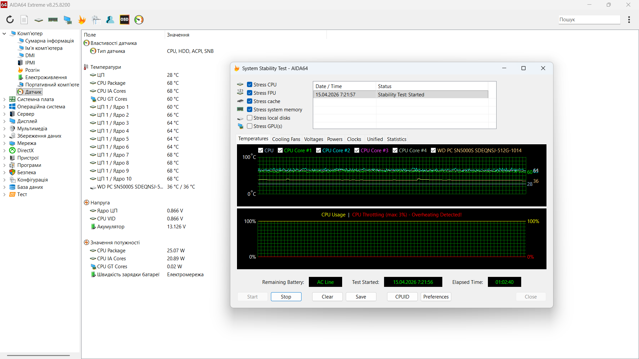The image size is (639, 359).
Task: Uncheck the Stress FPU checkbox
Action: coord(250,93)
